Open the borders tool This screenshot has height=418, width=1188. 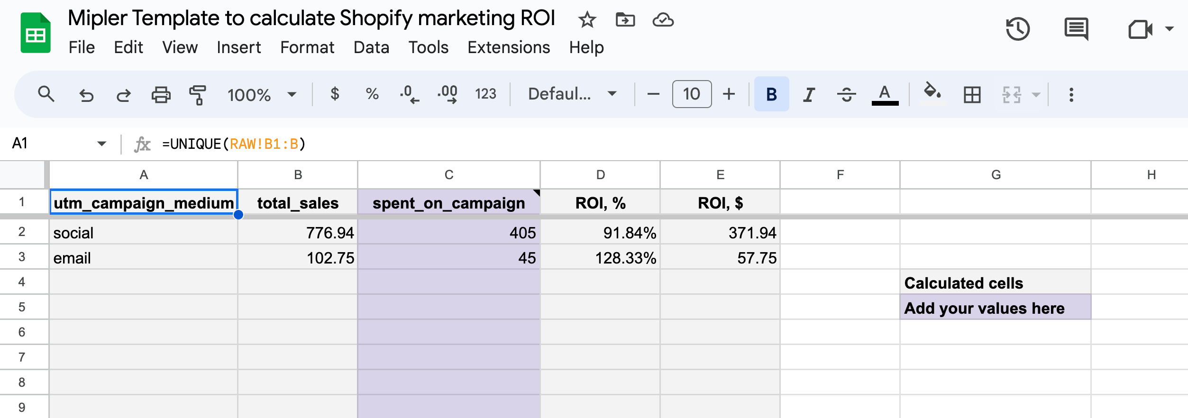coord(972,95)
